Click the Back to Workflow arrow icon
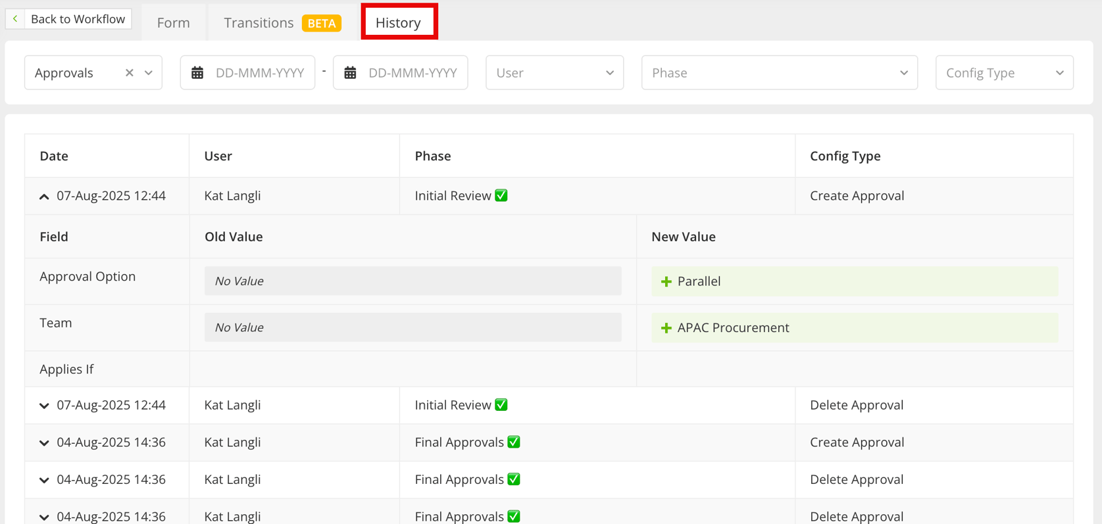Viewport: 1102px width, 524px height. point(15,19)
